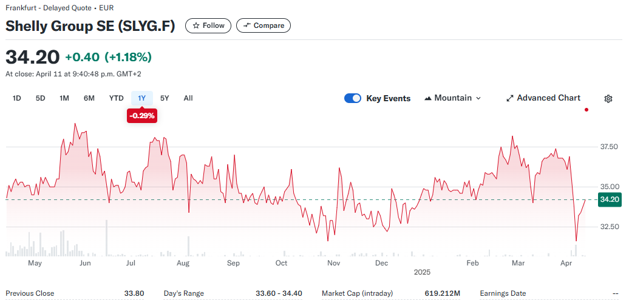Screen dimensions: 629x300
Task: Choose the YTD range
Action: (117, 98)
